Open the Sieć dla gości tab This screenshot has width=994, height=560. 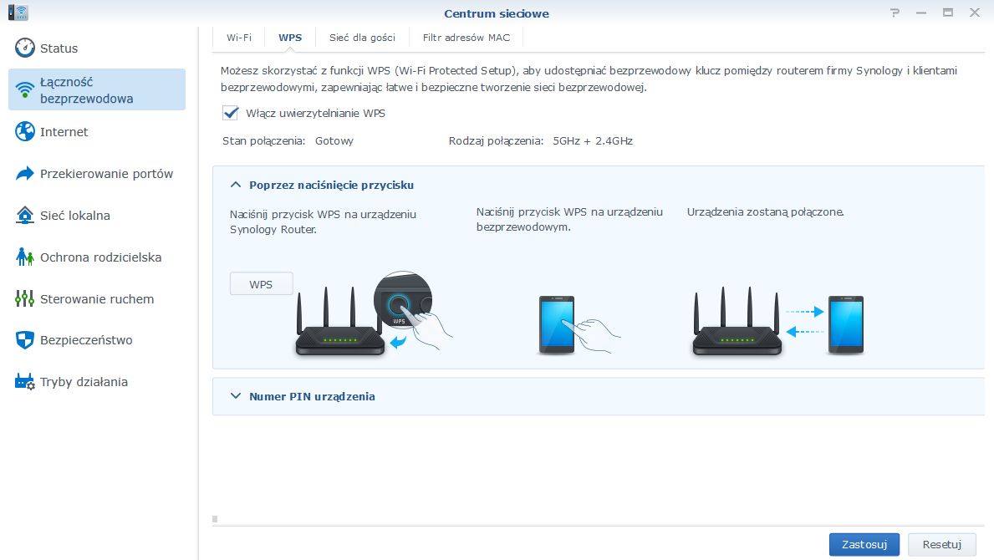click(362, 38)
